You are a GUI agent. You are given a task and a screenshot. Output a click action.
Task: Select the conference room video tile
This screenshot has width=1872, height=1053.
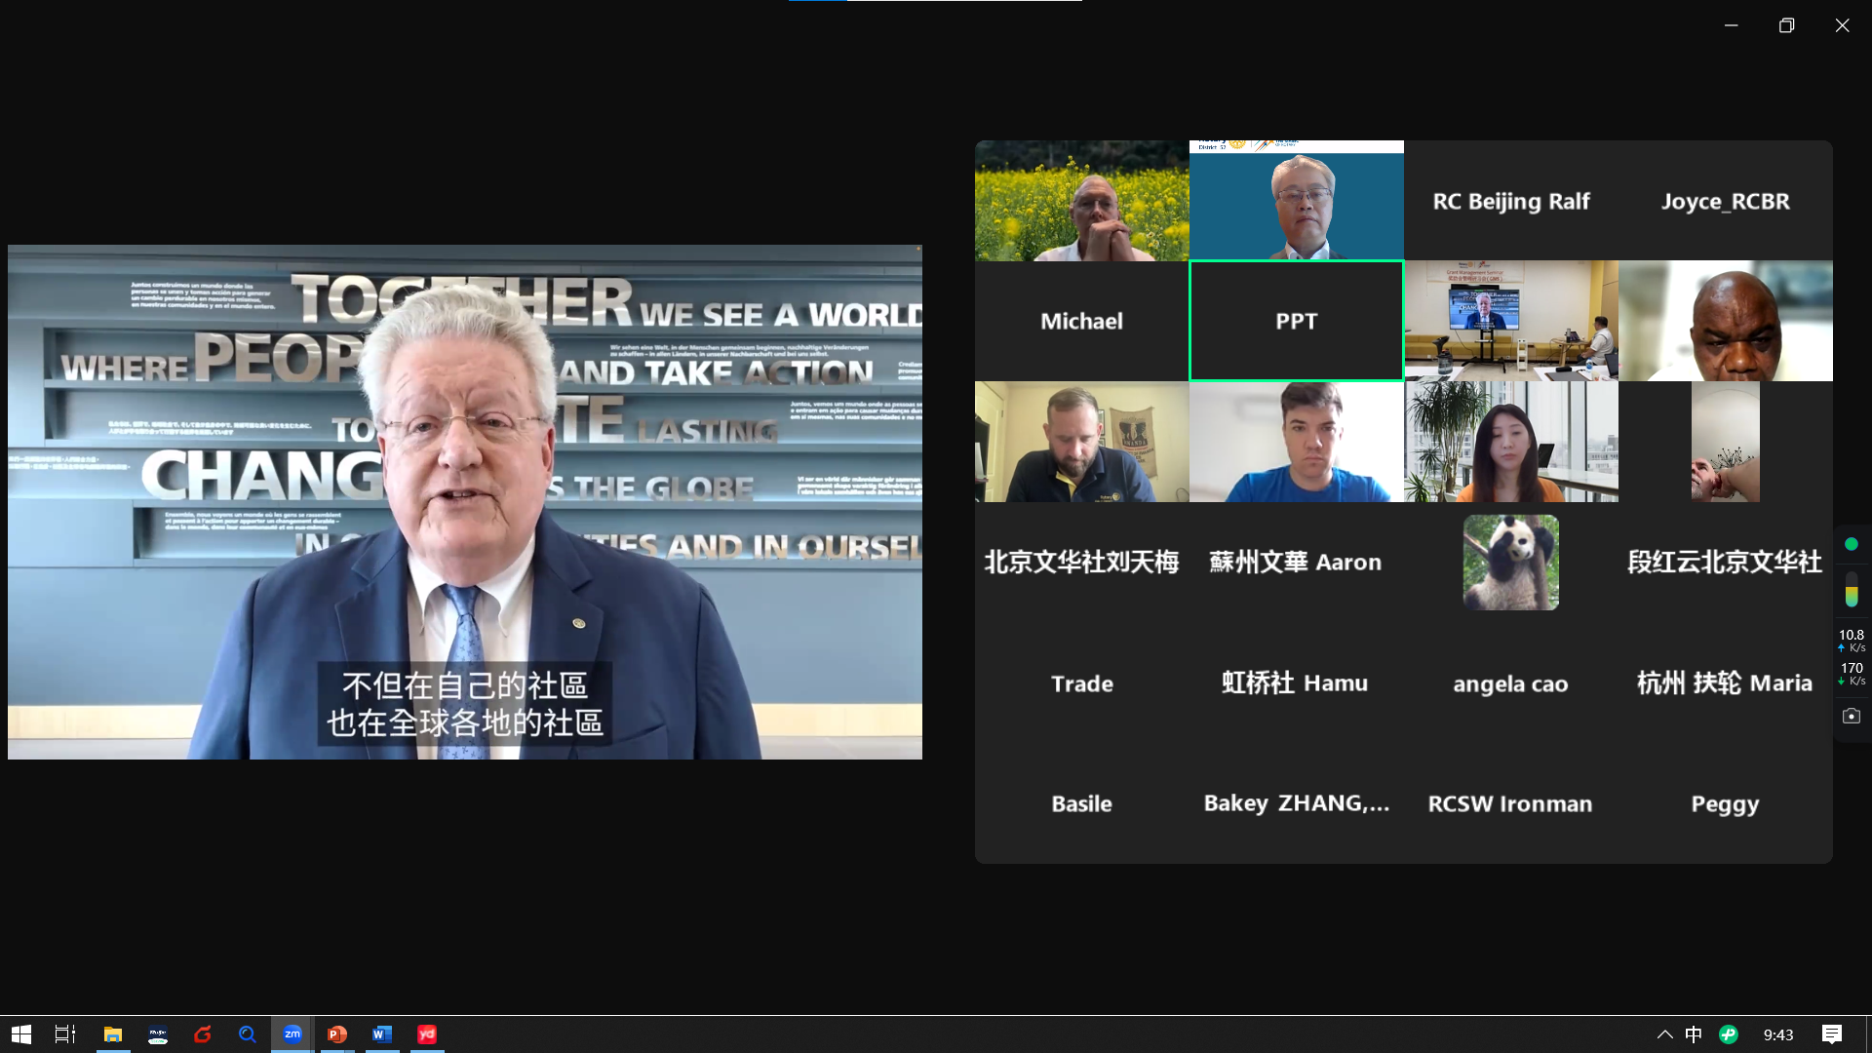[x=1511, y=321]
